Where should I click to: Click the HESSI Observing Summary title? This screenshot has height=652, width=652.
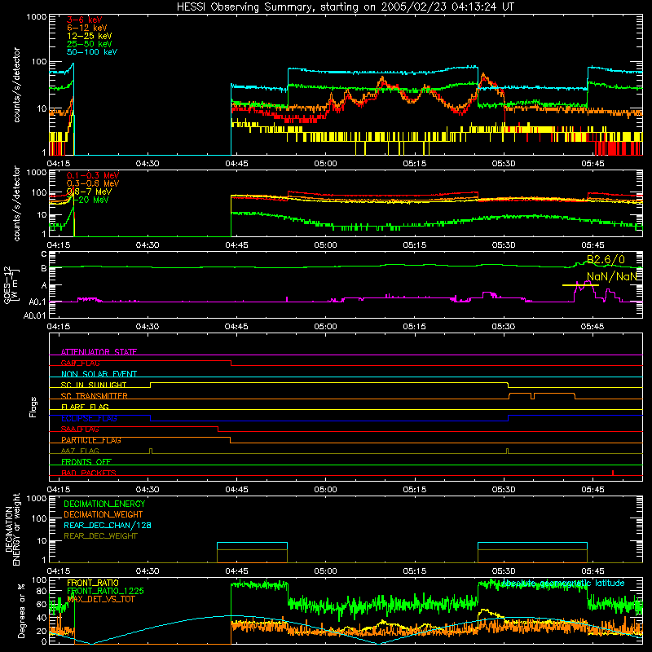pos(345,7)
